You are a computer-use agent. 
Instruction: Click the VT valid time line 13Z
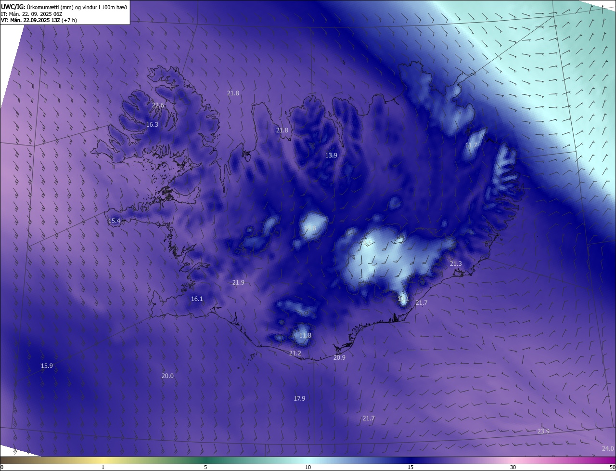38,20
